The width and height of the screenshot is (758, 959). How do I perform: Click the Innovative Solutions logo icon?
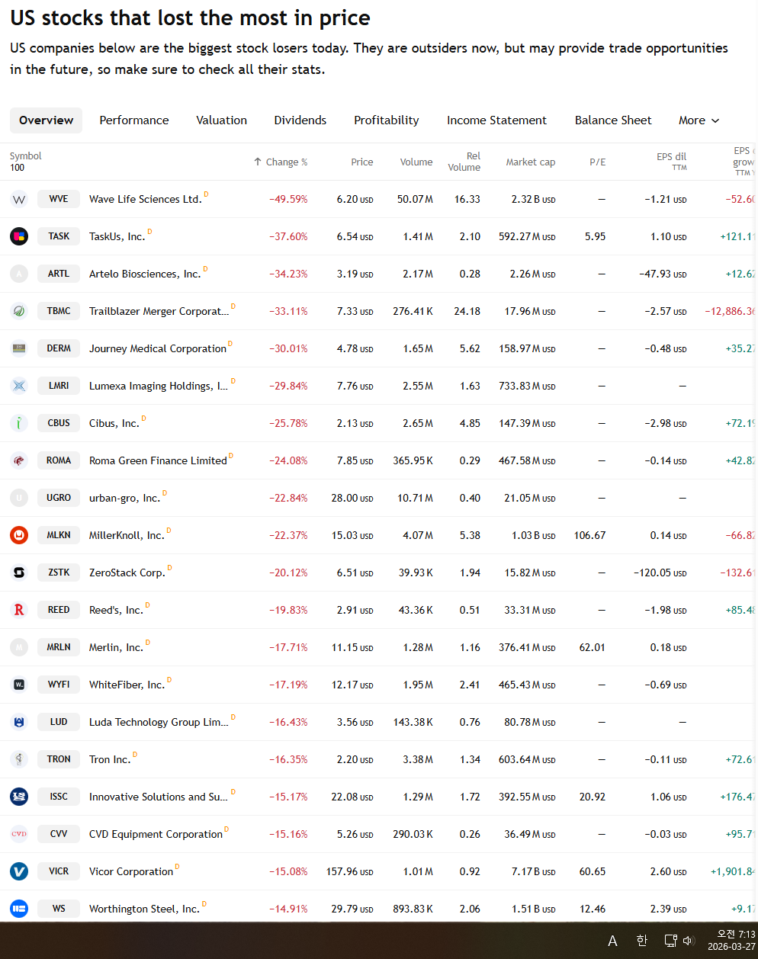pyautogui.click(x=19, y=797)
